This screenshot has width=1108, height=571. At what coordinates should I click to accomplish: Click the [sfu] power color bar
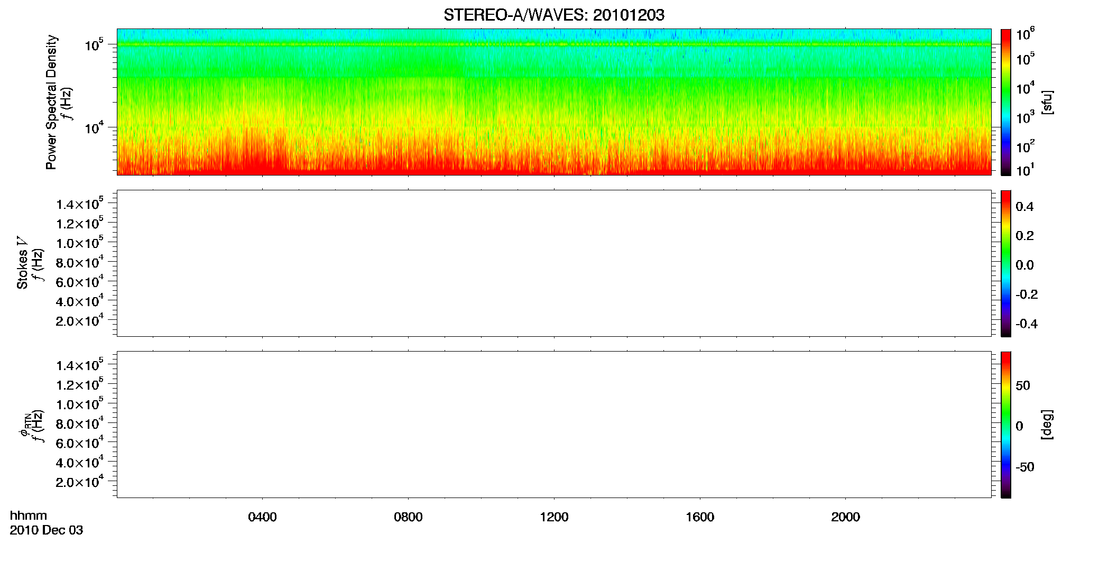[1005, 102]
